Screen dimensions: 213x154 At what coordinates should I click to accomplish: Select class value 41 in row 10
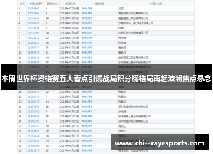tap(47, 53)
